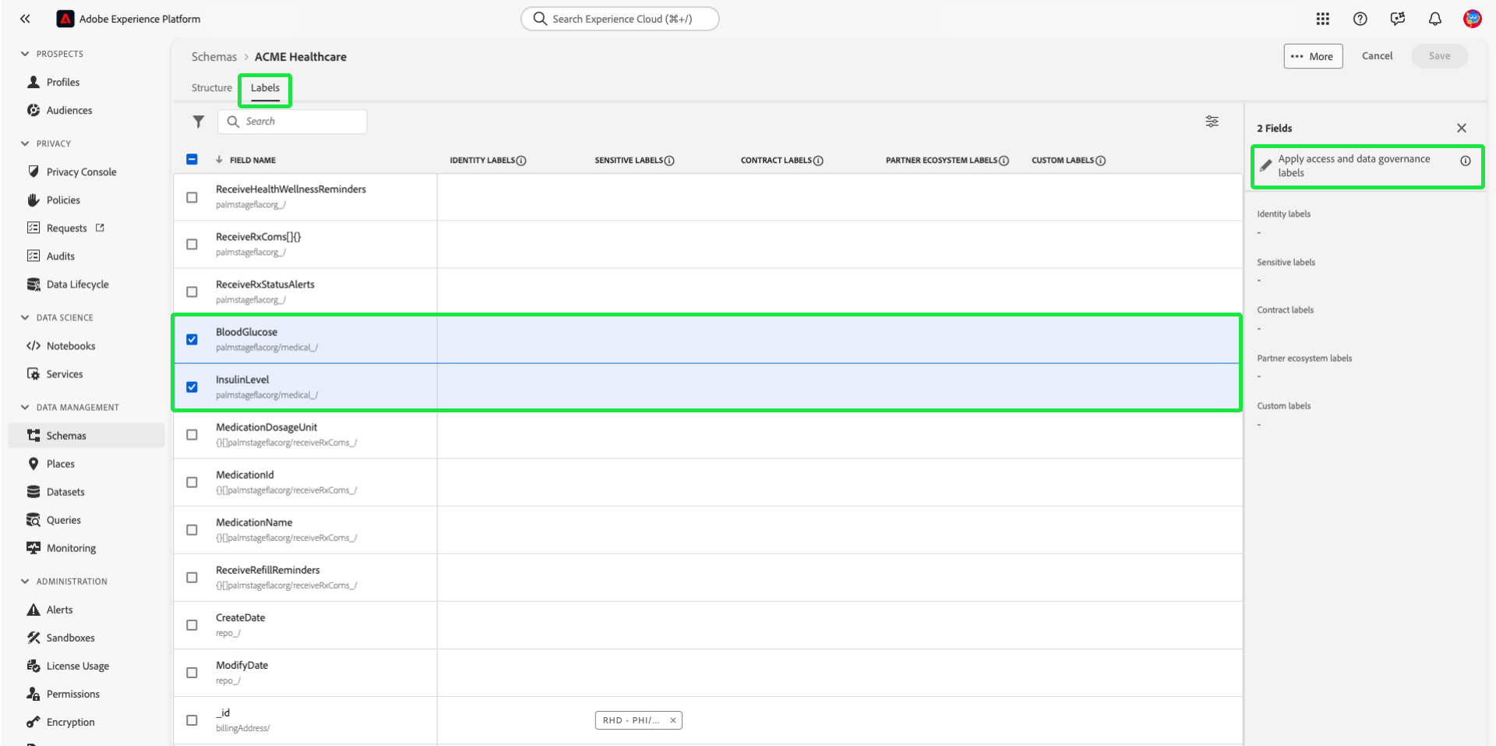The height and width of the screenshot is (746, 1496).
Task: Click the filter funnel icon
Action: point(199,122)
